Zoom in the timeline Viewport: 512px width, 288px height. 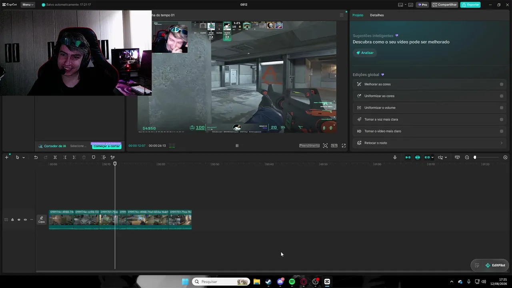point(505,157)
